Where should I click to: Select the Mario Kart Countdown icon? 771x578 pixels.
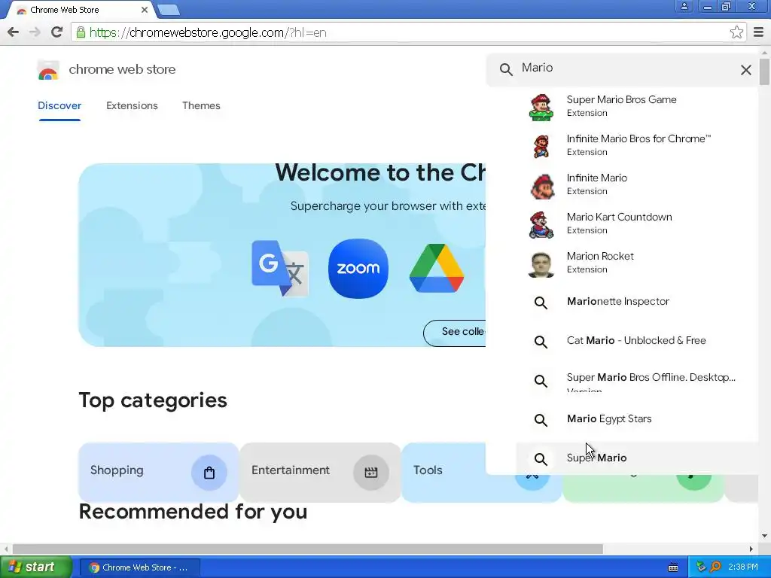pyautogui.click(x=541, y=224)
